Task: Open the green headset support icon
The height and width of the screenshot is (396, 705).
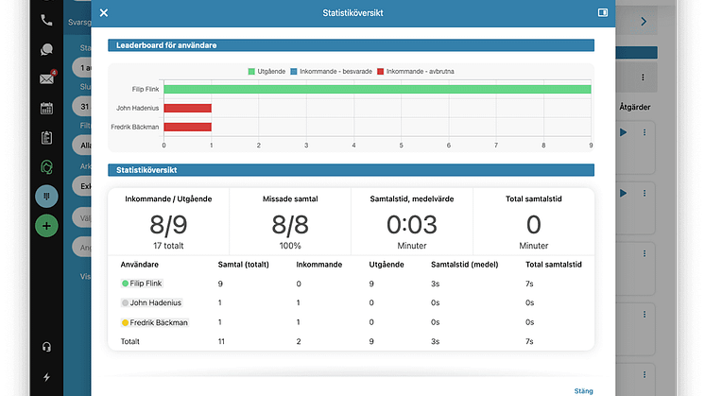Action: (x=46, y=167)
